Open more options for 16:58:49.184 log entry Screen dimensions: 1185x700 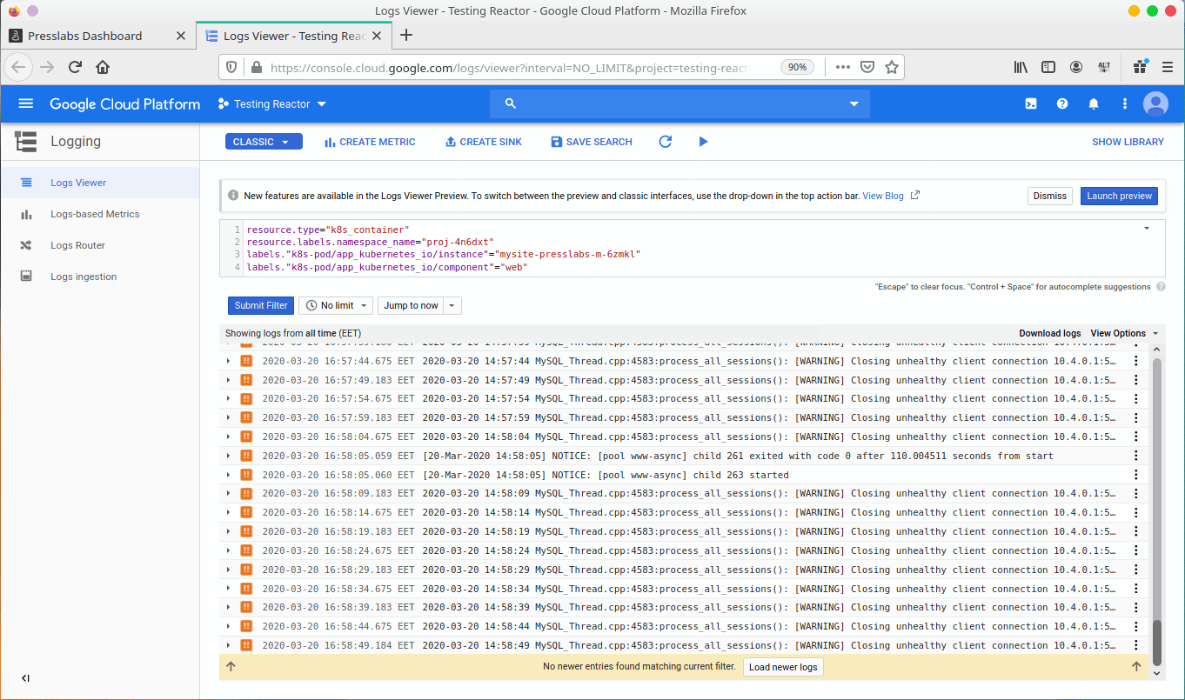pyautogui.click(x=1136, y=645)
